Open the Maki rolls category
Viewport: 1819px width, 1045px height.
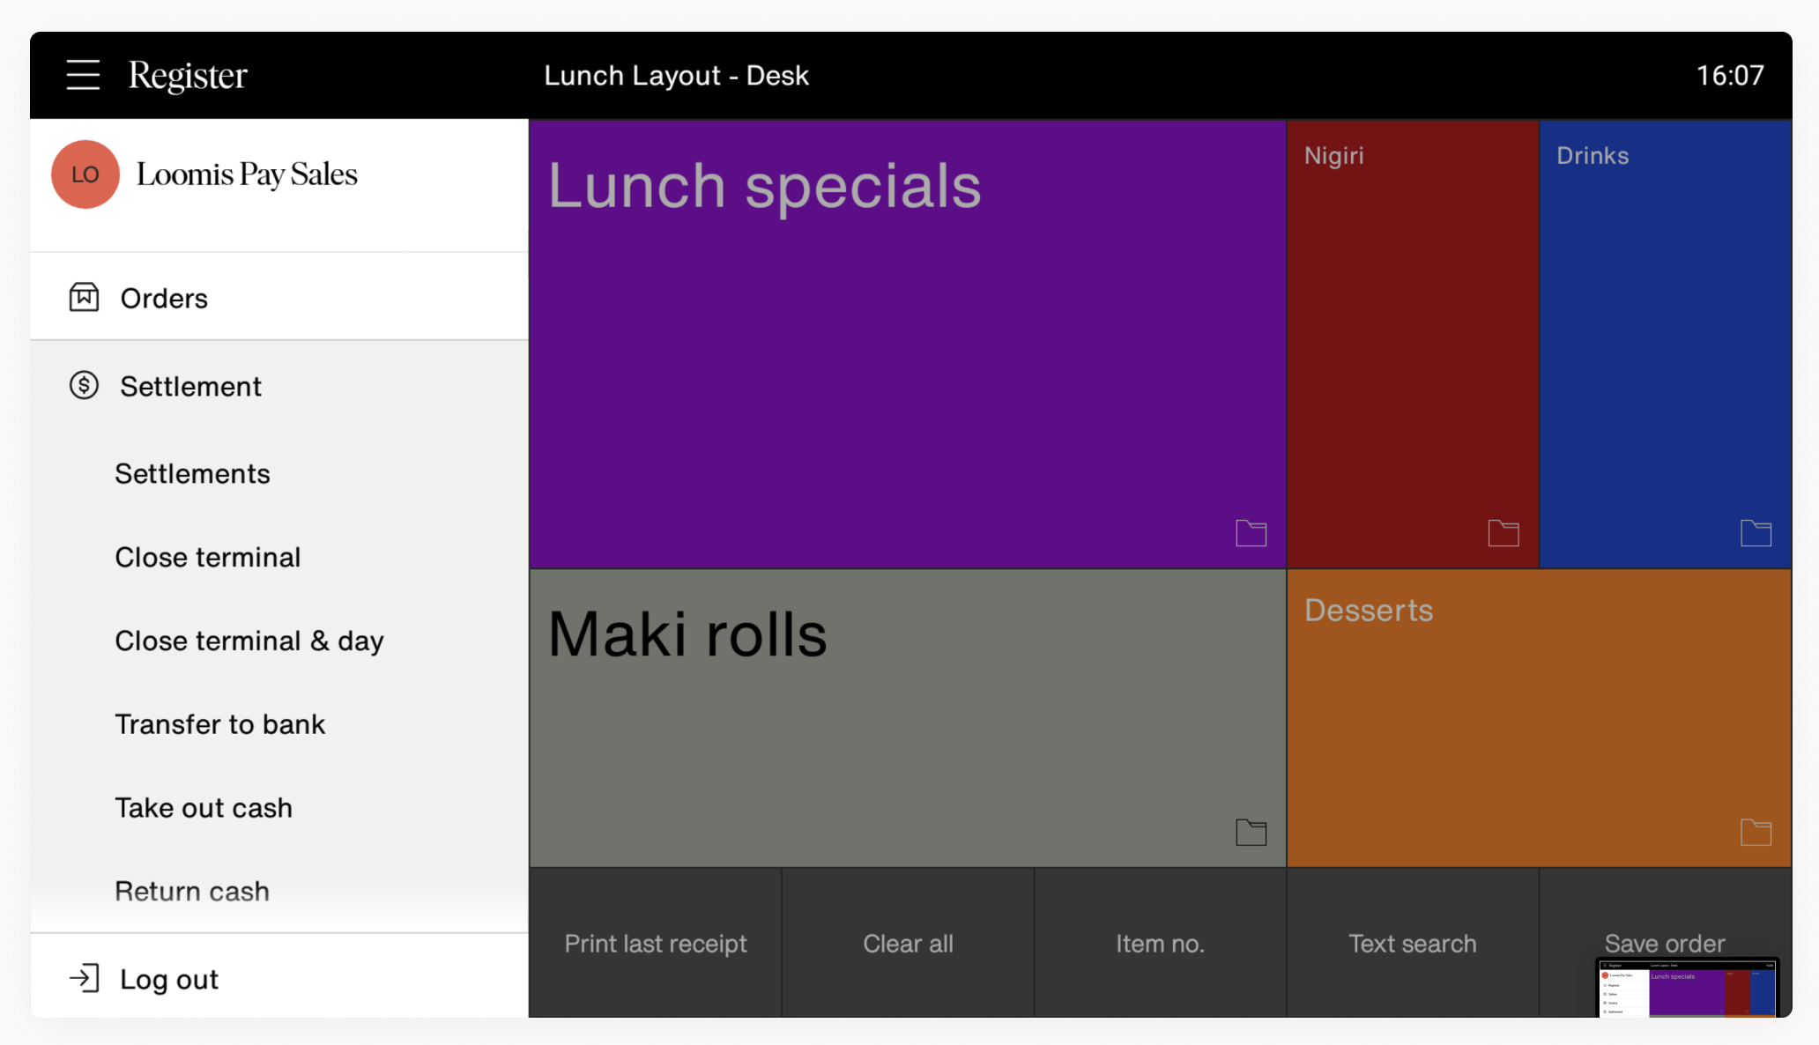coord(908,718)
